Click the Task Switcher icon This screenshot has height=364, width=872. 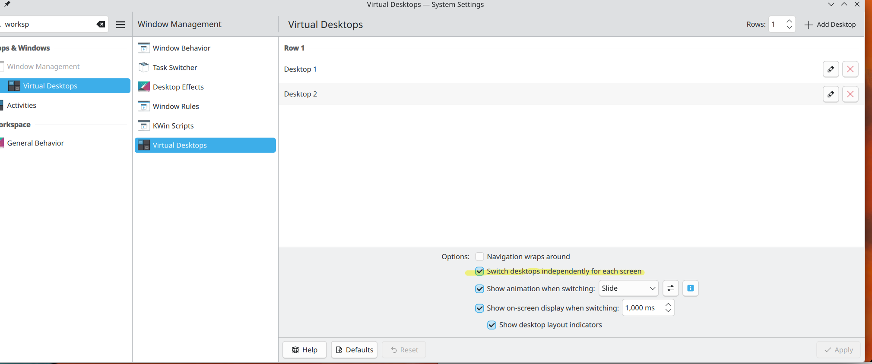click(143, 67)
